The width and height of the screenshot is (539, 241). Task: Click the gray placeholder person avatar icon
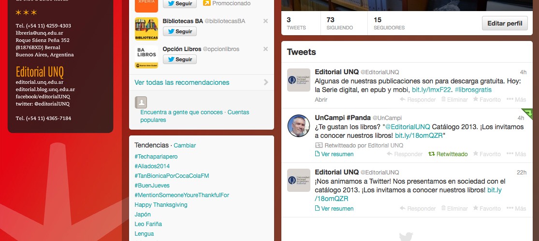click(141, 102)
